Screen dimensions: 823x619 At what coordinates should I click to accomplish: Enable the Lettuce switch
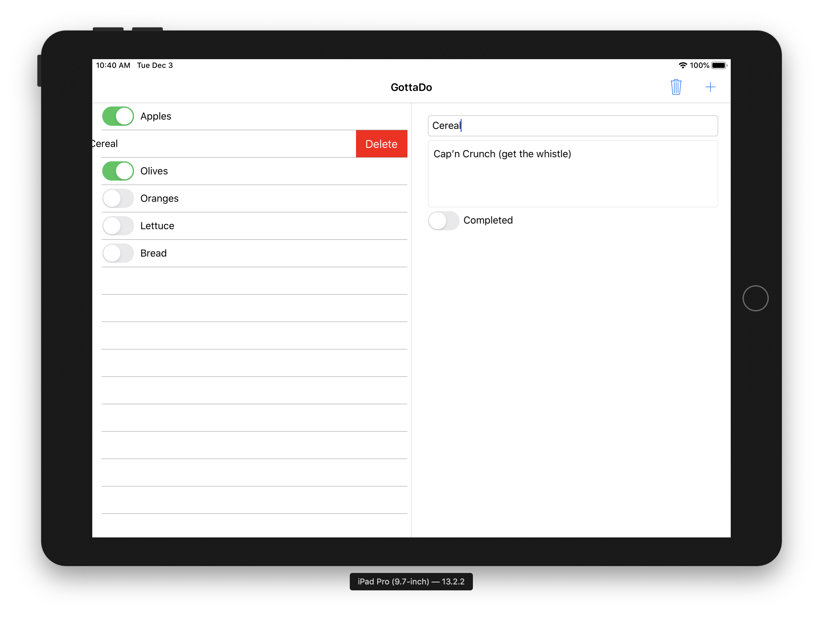[x=118, y=226]
